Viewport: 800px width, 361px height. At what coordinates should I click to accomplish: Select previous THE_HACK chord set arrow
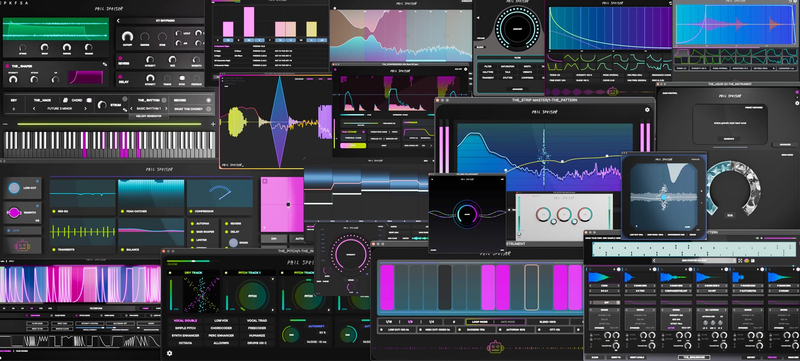[x=34, y=109]
